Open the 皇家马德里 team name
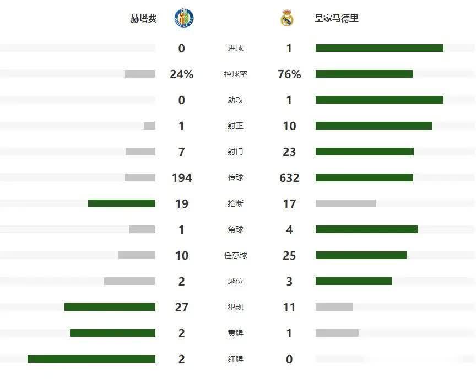476x382 pixels. click(337, 18)
